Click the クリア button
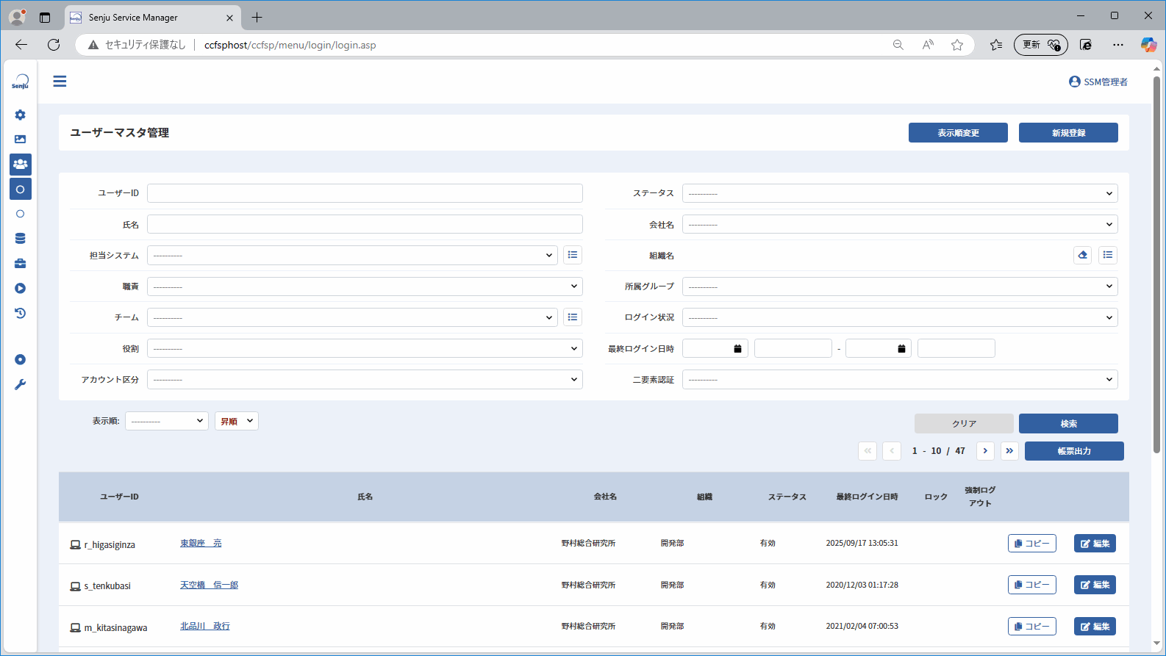The width and height of the screenshot is (1166, 656). [x=964, y=423]
